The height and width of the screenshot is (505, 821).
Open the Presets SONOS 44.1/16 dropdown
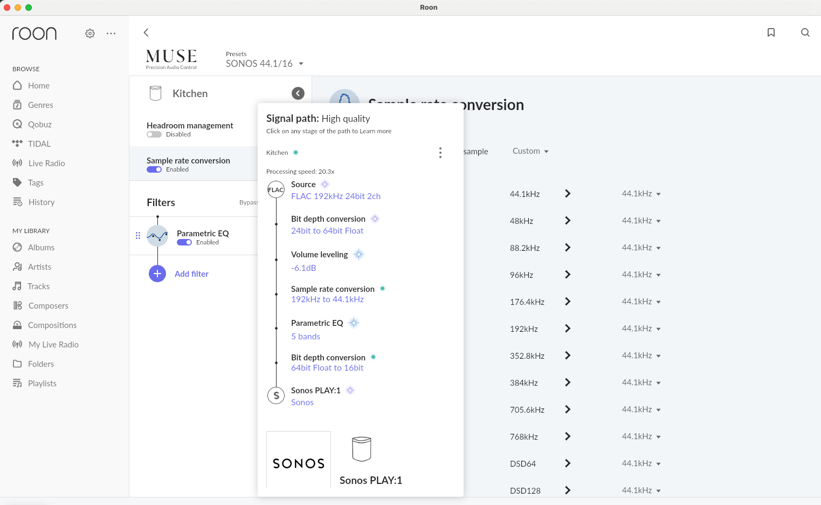coord(265,64)
